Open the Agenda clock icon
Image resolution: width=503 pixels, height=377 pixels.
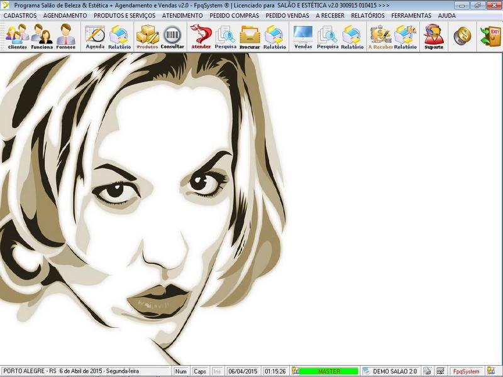95,36
